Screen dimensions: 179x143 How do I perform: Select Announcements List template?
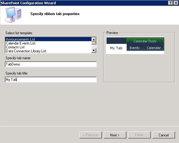pos(48,39)
